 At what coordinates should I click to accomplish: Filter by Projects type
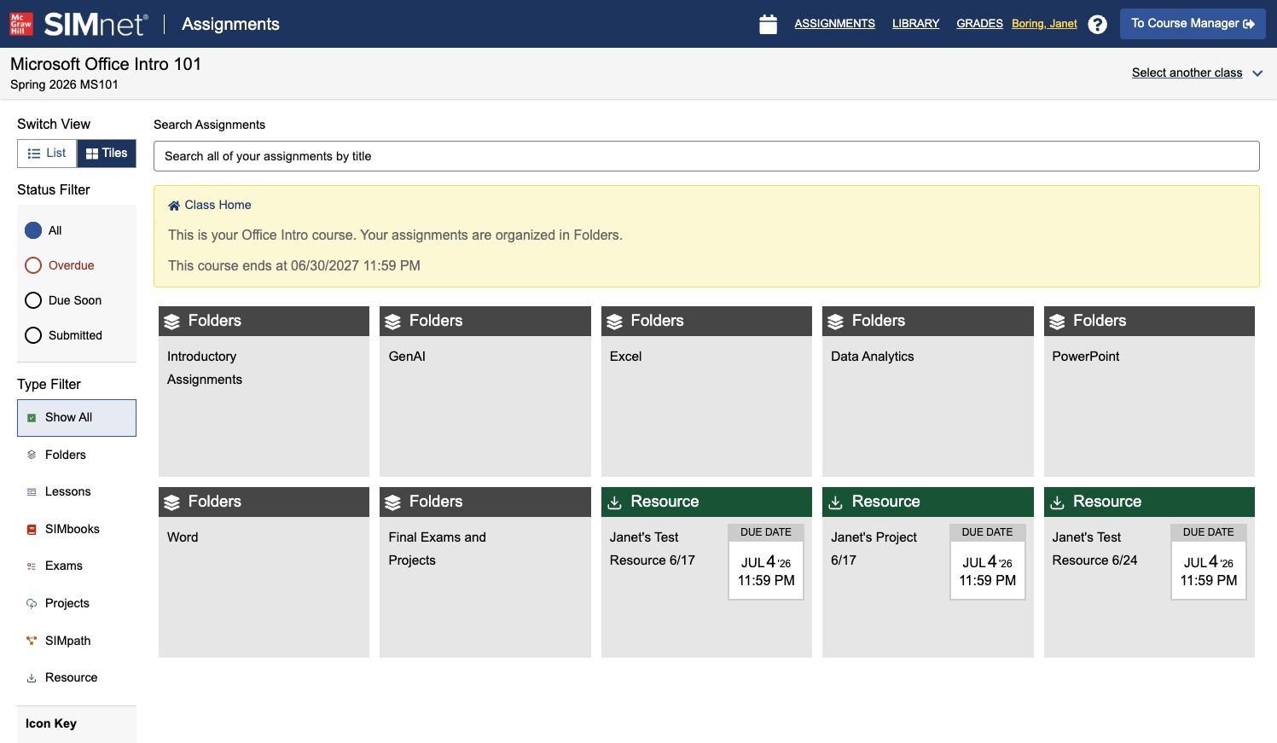77,604
